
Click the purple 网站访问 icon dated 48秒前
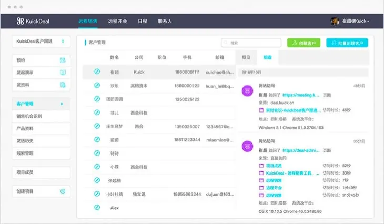tap(247, 90)
